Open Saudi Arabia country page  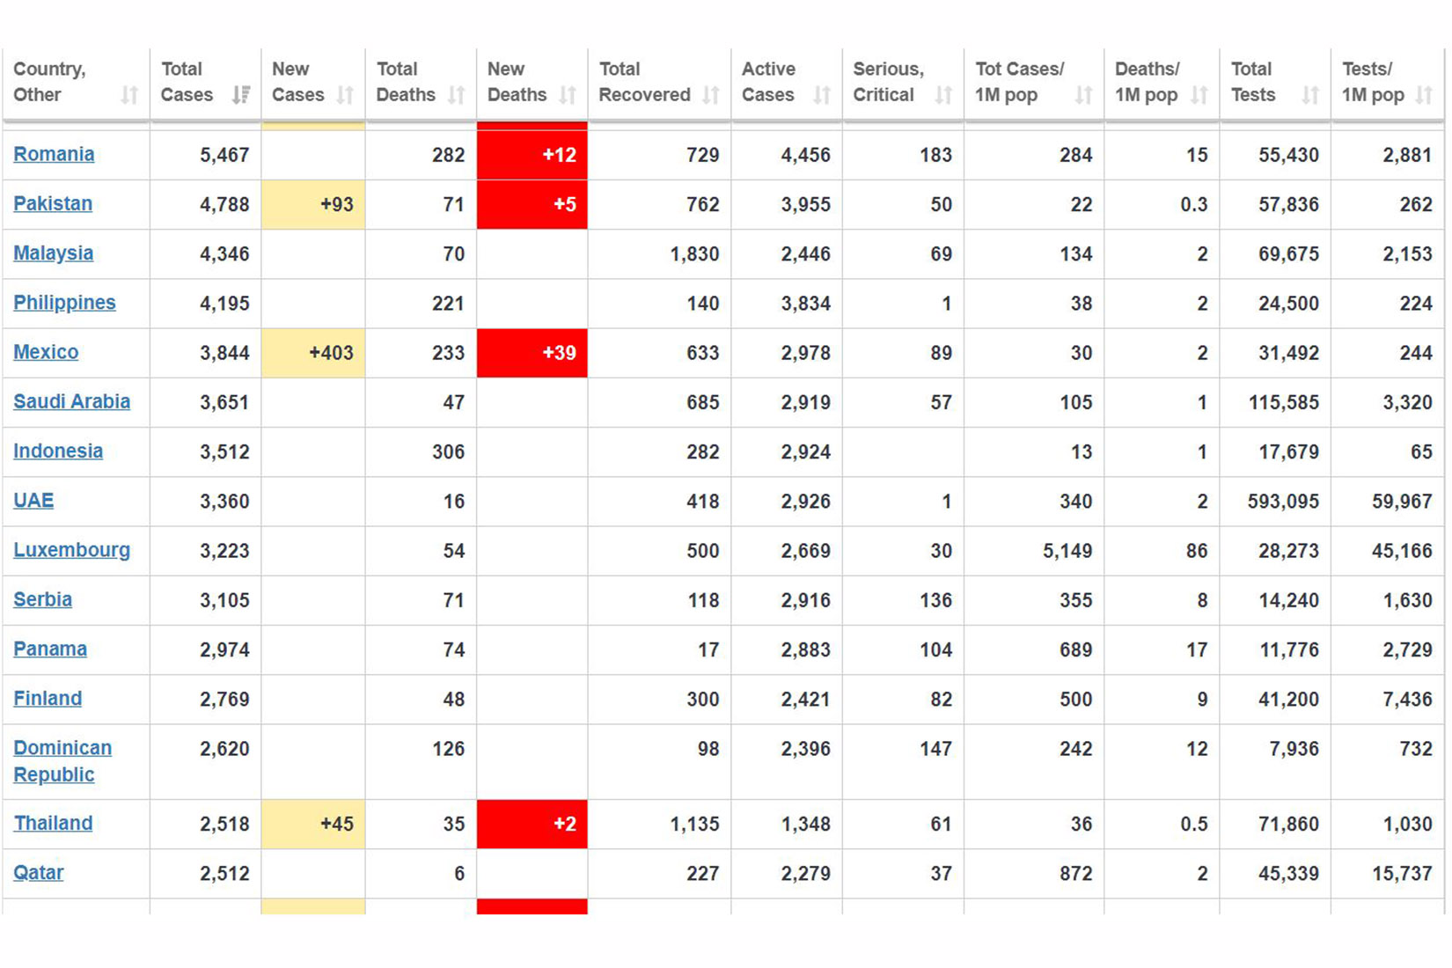pos(71,401)
